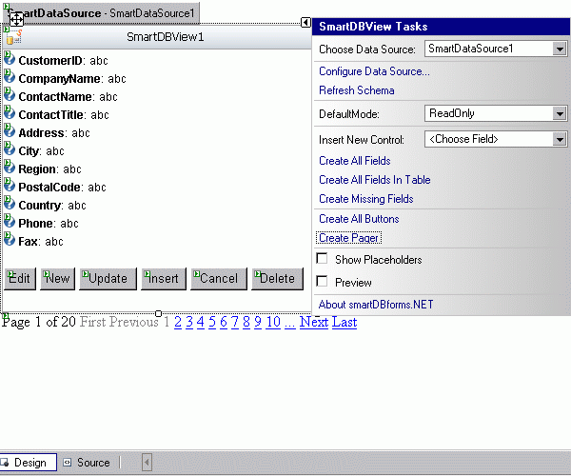Click the globe icon beside Country field
571x476 pixels.
point(10,203)
